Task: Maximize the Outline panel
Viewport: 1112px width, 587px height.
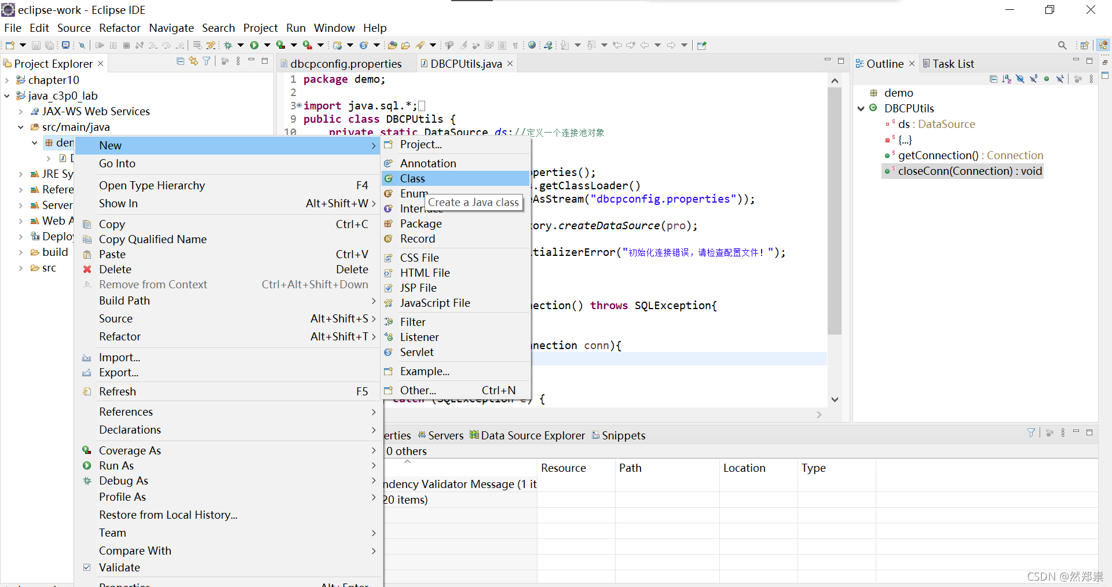Action: [x=1089, y=60]
